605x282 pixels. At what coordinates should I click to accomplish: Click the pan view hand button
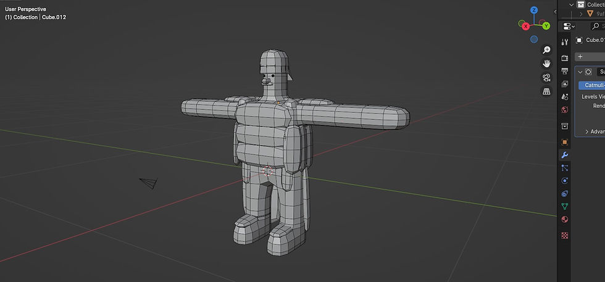pos(546,64)
